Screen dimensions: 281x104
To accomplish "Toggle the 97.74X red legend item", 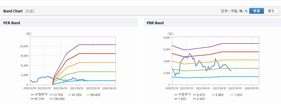I will coord(37,99).
